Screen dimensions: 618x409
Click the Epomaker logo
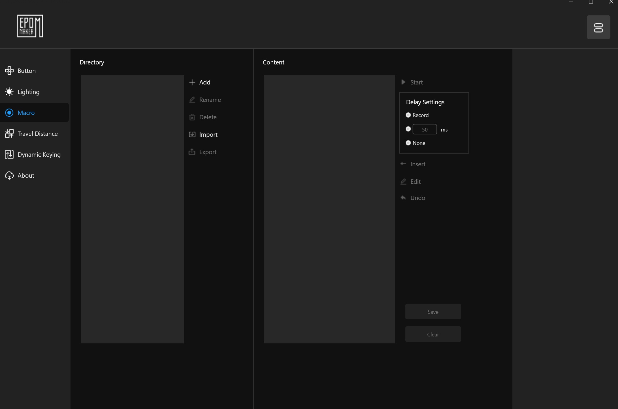30,26
